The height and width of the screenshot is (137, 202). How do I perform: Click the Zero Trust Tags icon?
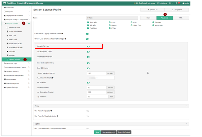click(x=5, y=63)
